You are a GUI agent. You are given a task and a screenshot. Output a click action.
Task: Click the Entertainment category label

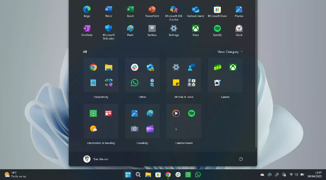(184, 143)
